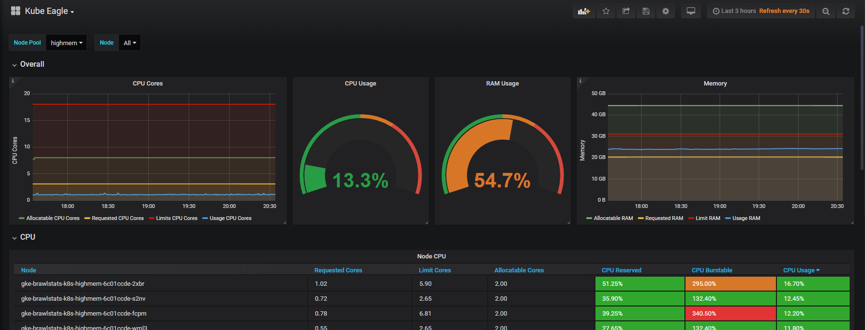Click the 340.50% CPU Burstable cell
This screenshot has width=865, height=330.
(730, 314)
